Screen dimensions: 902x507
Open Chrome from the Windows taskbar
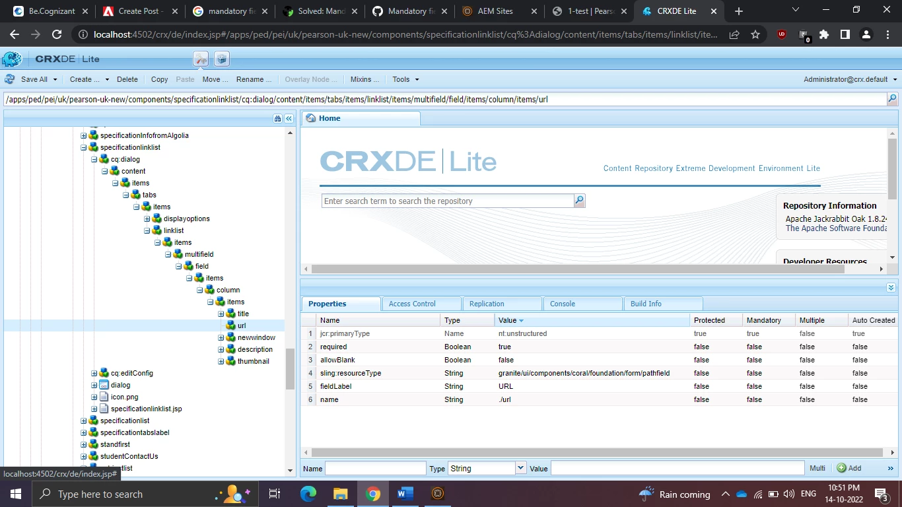(x=373, y=494)
